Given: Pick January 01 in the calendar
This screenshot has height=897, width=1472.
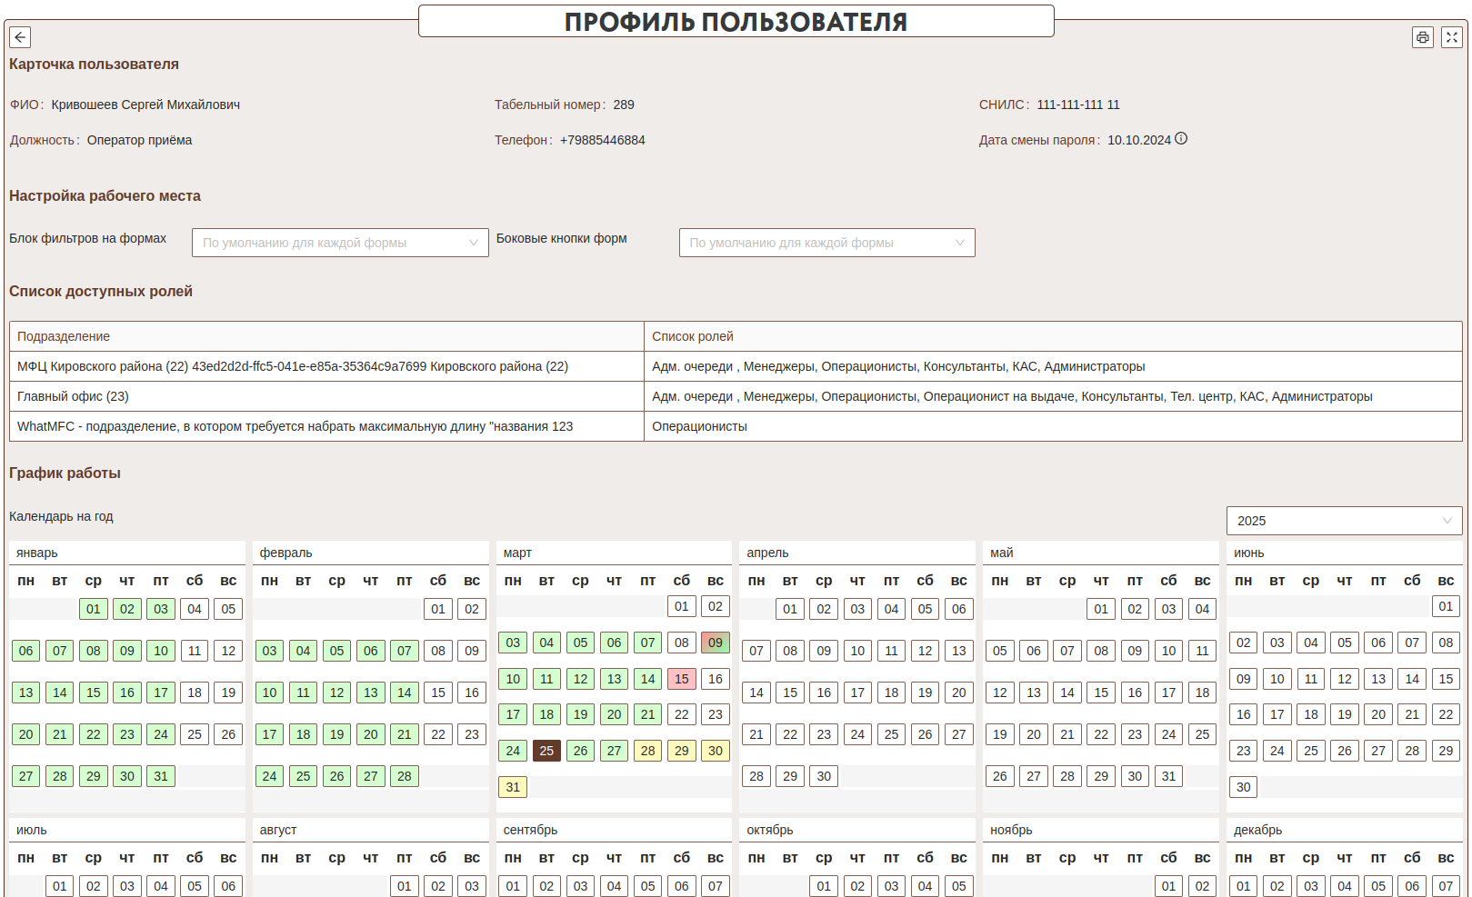Looking at the screenshot, I should tap(94, 609).
